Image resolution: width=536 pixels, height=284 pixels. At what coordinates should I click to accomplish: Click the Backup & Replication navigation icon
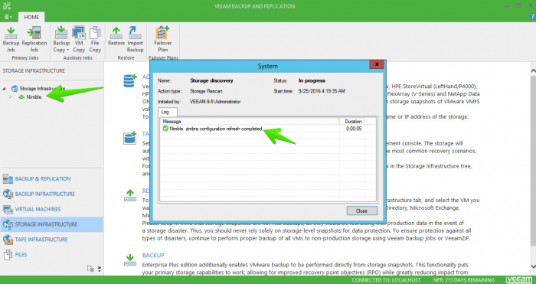[8, 178]
